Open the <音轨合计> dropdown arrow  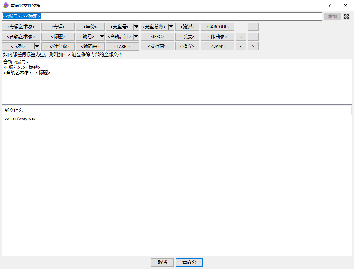click(x=136, y=36)
